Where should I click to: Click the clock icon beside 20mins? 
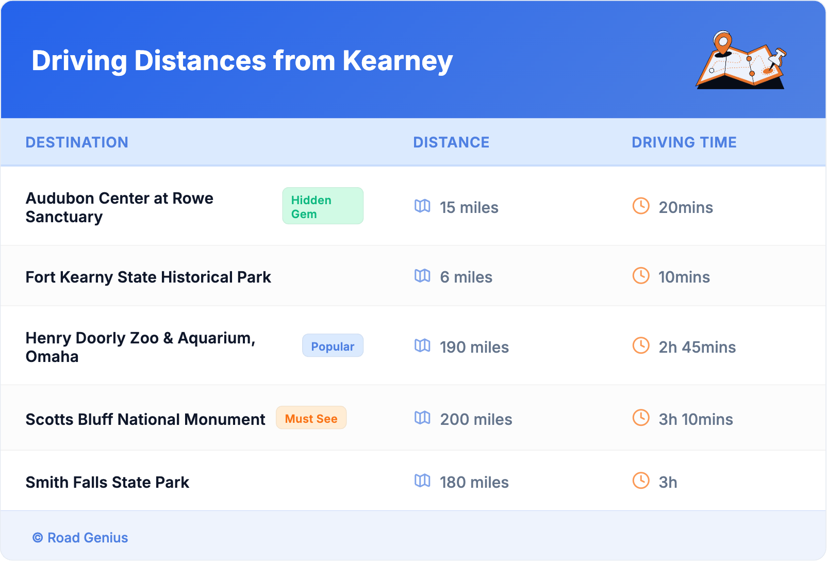[641, 206]
